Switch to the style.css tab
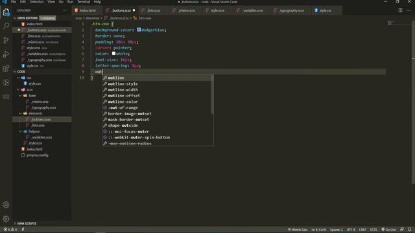Screen dimensions: 415x233 point(326,10)
